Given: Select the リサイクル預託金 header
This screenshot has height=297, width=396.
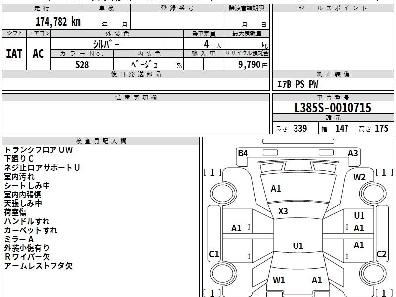Looking at the screenshot, I should 247,54.
